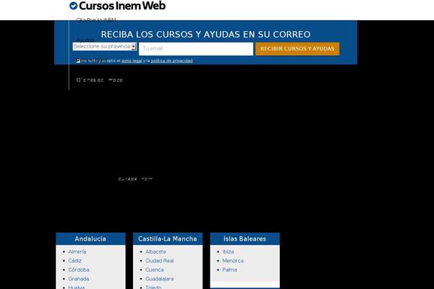Focus the Tu email input field
434x289 pixels.
pos(196,48)
